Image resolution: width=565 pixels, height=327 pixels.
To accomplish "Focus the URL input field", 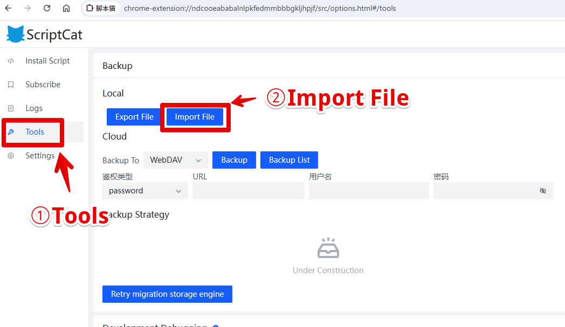I will tap(249, 191).
